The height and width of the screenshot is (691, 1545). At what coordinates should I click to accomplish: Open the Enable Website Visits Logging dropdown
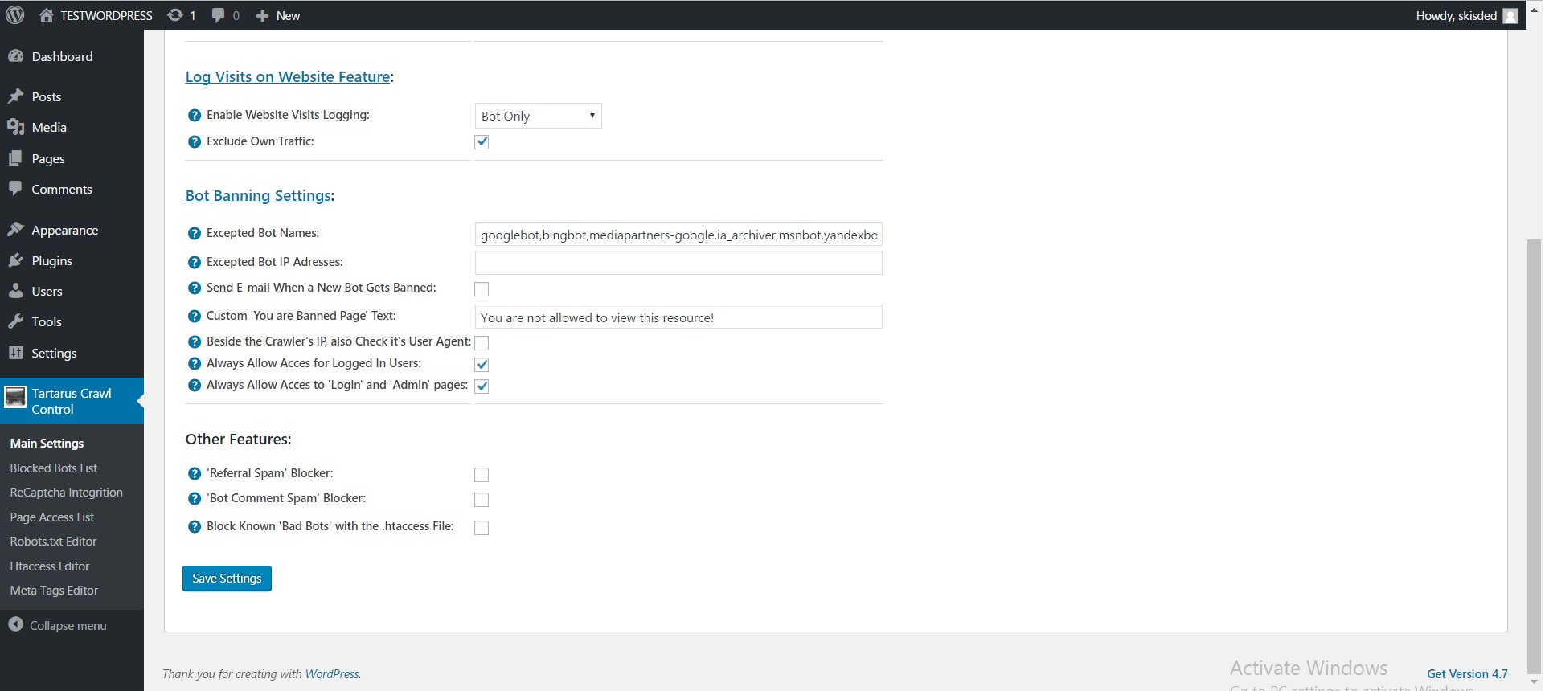click(x=538, y=117)
